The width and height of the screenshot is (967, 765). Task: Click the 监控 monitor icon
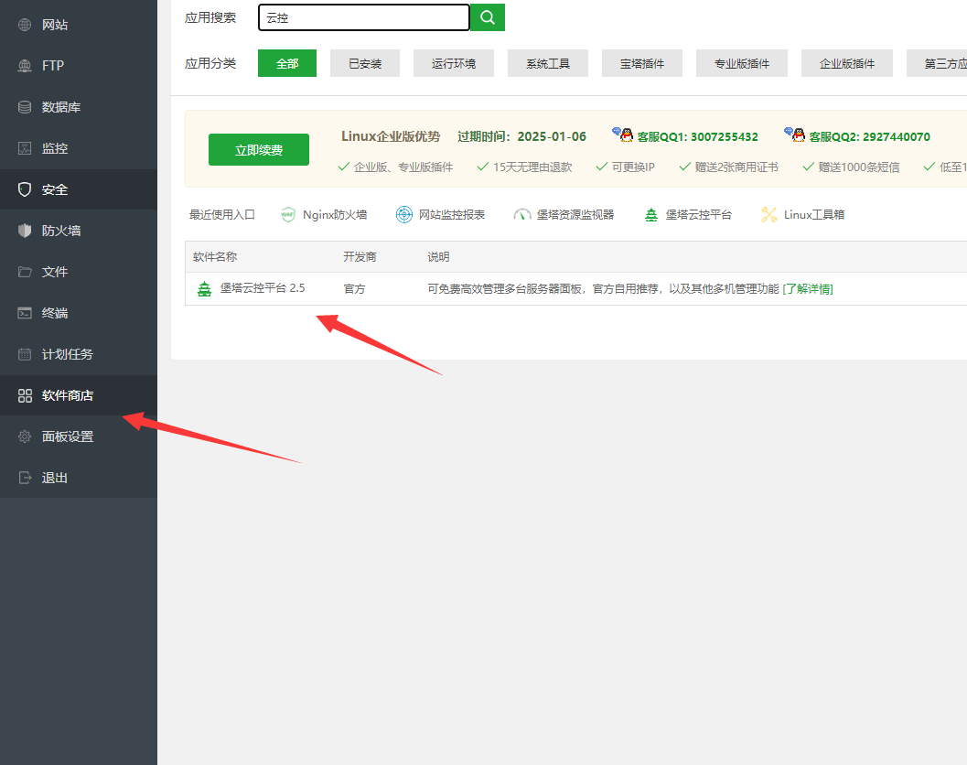(25, 148)
